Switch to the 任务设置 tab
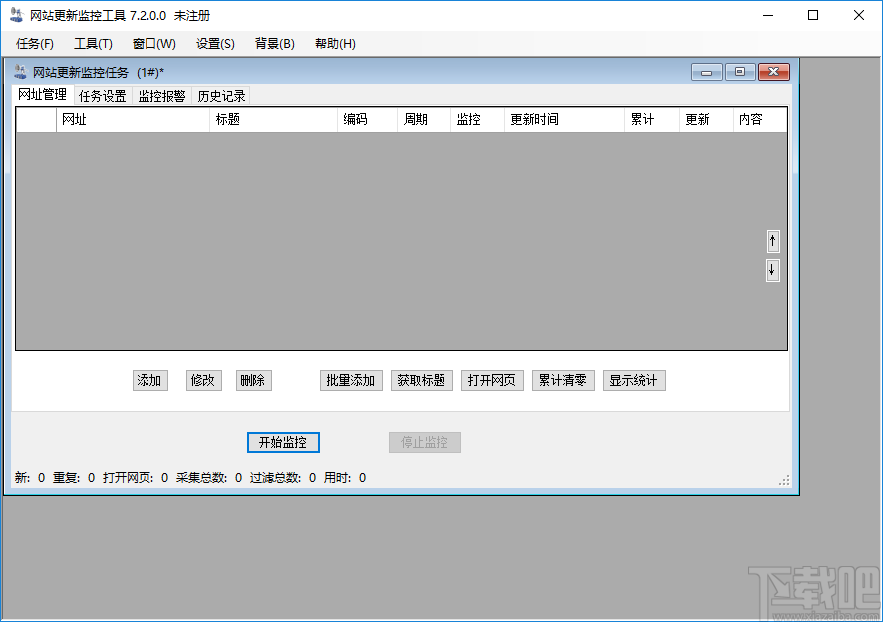This screenshot has width=883, height=622. [102, 96]
